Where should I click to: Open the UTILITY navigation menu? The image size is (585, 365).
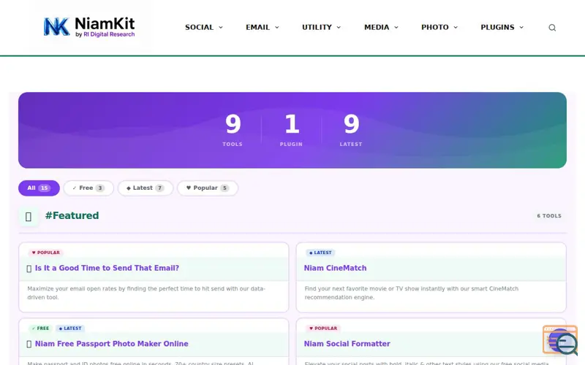pyautogui.click(x=317, y=27)
